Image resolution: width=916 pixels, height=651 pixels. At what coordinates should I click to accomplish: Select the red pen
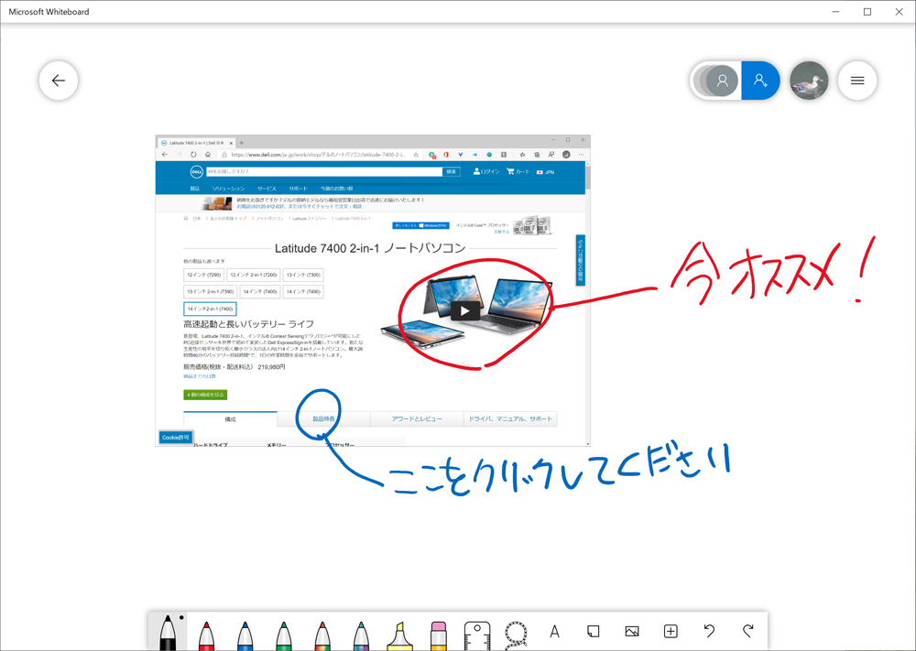coord(205,635)
